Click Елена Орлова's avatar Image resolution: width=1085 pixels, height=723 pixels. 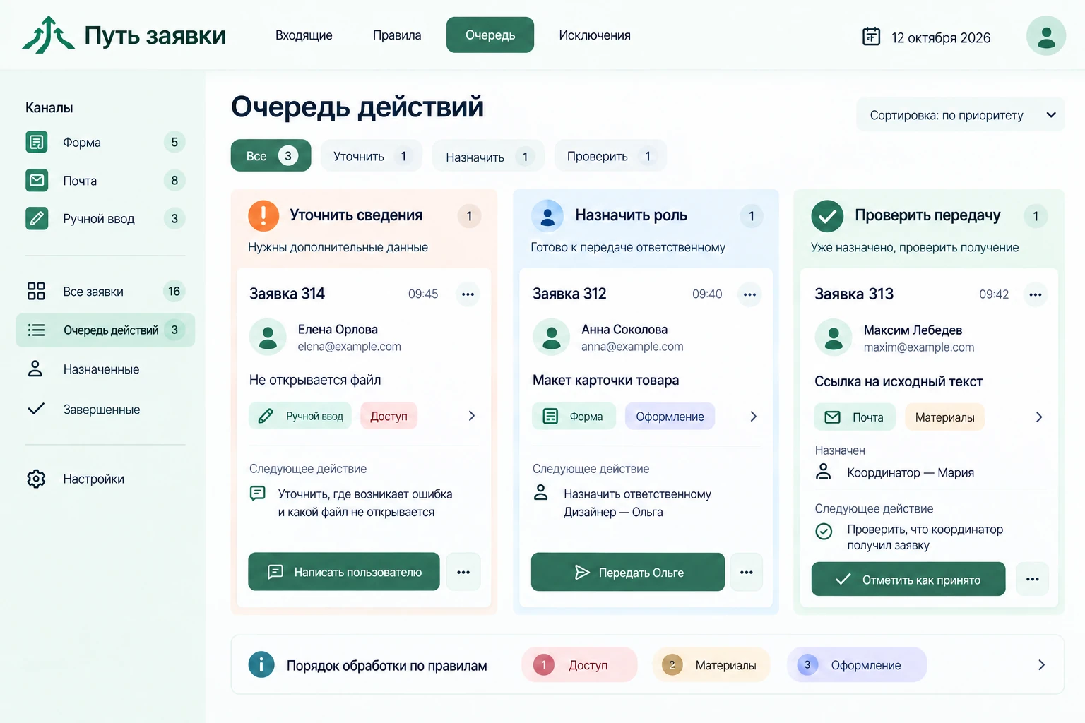(x=268, y=337)
